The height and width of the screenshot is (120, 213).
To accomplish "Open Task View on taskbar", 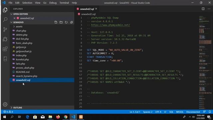I will 19,117.
